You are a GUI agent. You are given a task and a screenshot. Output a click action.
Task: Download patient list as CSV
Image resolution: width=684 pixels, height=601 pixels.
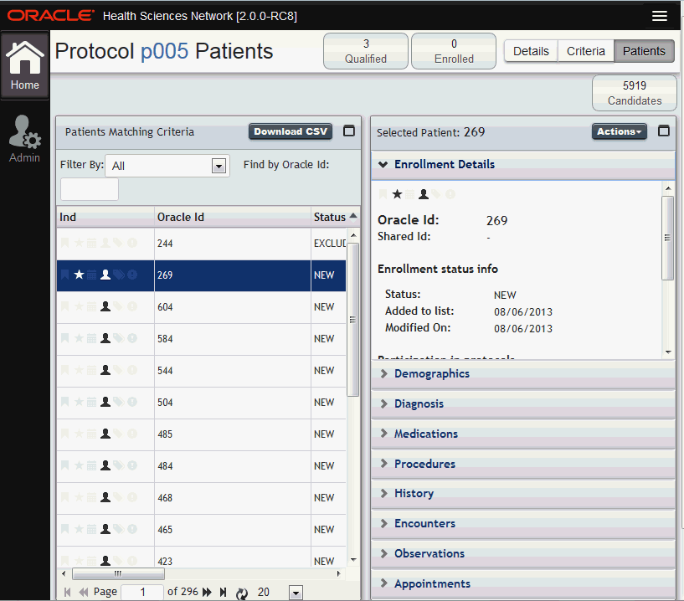[291, 131]
